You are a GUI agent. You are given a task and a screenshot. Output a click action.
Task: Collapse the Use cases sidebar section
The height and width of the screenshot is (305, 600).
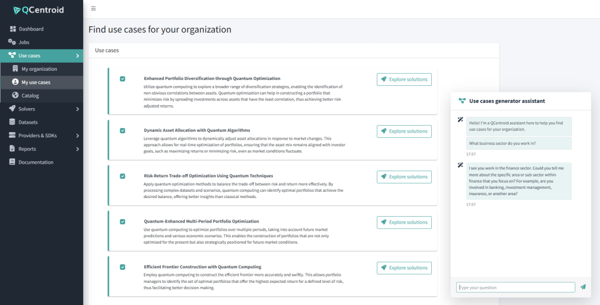[77, 56]
